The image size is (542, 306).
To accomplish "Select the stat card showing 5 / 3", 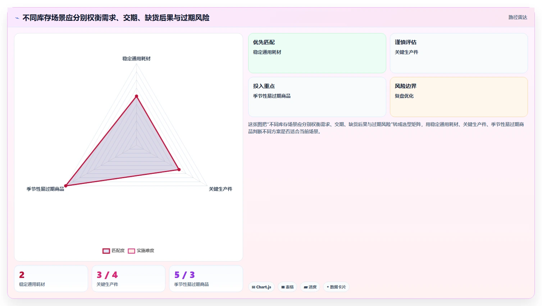I will [x=206, y=279].
